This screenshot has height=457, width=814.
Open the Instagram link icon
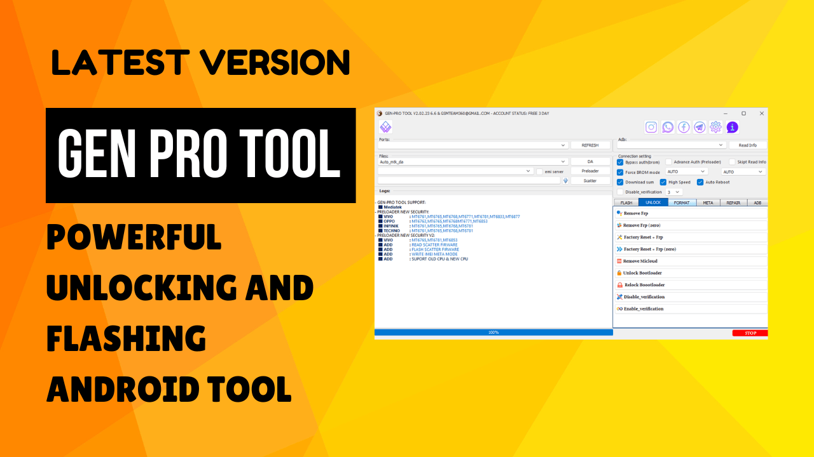pos(651,127)
